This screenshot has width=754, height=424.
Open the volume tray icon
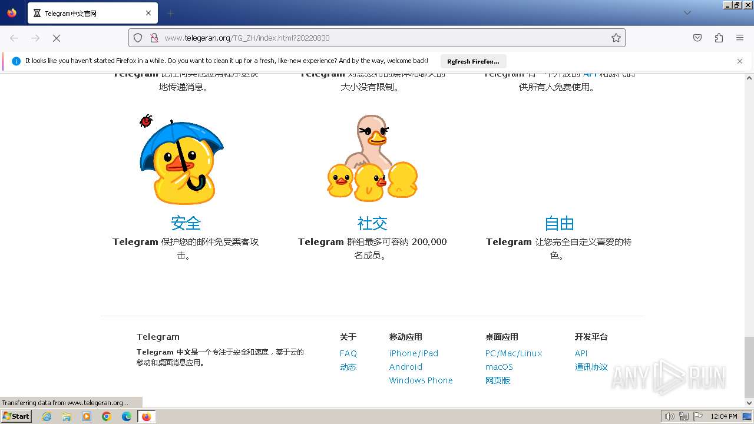coord(669,416)
